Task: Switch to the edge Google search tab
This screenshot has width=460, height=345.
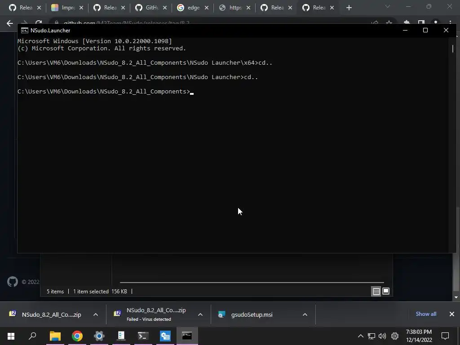Action: point(193,8)
